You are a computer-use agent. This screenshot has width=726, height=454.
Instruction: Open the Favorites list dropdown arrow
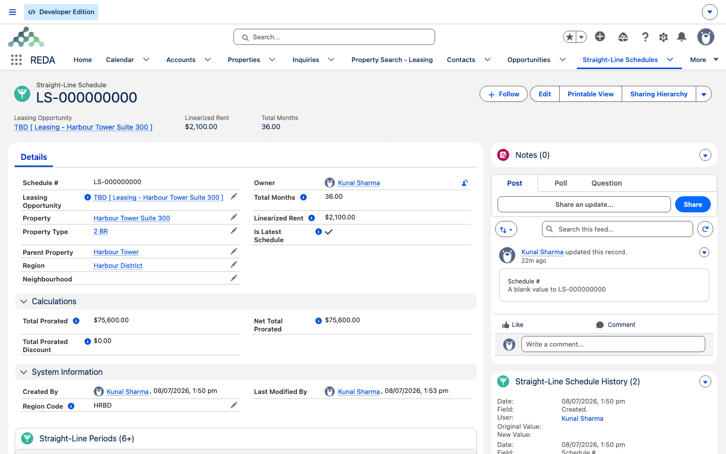pyautogui.click(x=581, y=37)
